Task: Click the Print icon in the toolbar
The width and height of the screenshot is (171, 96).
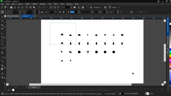Action: coord(22,7)
